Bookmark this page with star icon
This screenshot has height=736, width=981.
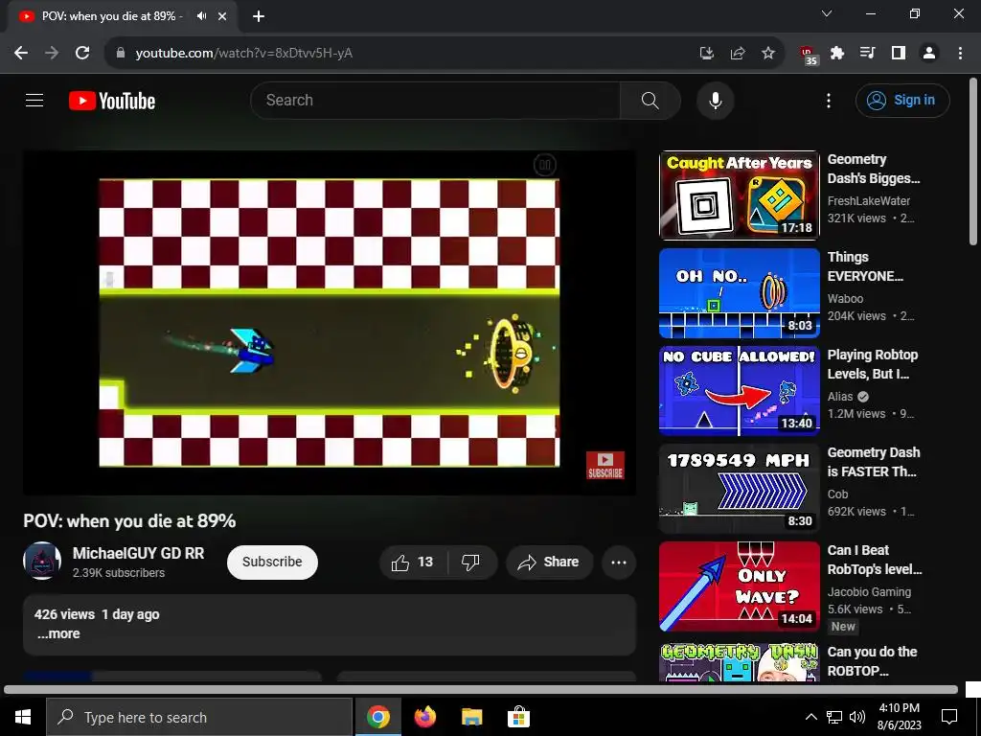click(768, 54)
